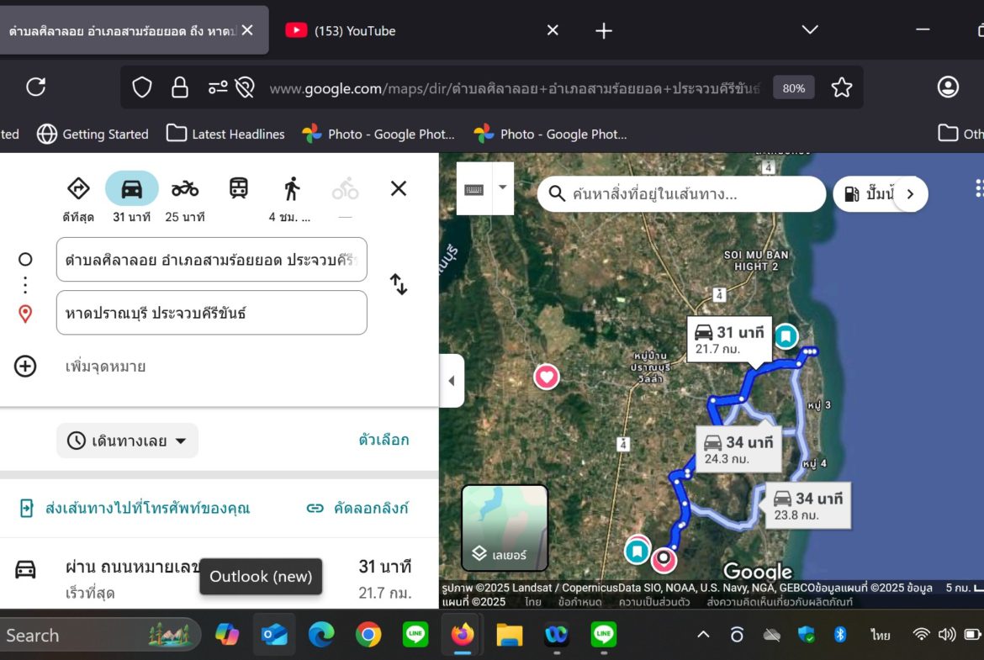Swap the origin and destination
This screenshot has height=660, width=984.
click(399, 284)
